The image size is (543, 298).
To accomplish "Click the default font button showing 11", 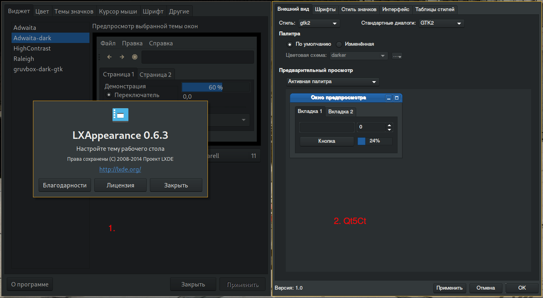I will pyautogui.click(x=234, y=156).
